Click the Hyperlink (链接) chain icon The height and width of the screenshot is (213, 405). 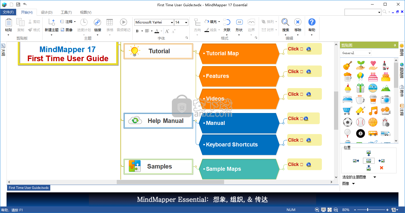97,22
